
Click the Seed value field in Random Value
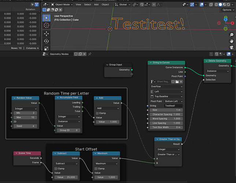point(25,126)
